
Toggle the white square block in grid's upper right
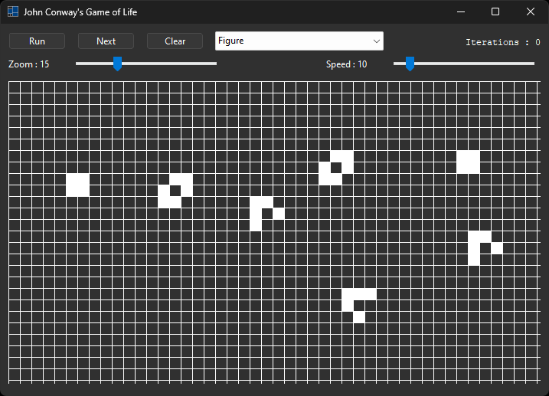(x=468, y=162)
